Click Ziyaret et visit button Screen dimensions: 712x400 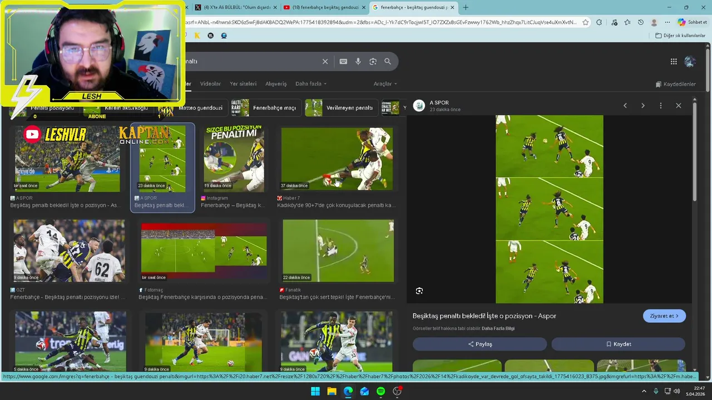tap(664, 316)
